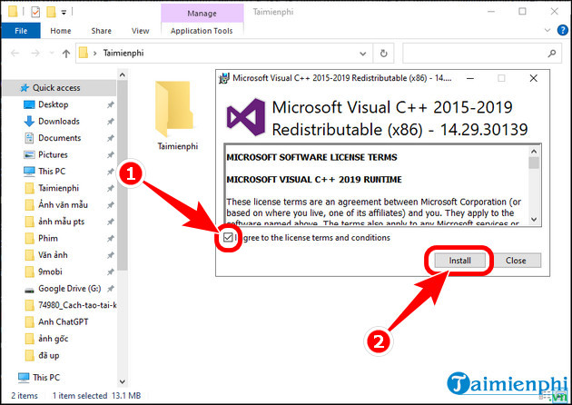Open Documents in Quick access list
Image resolution: width=572 pixels, height=405 pixels.
pyautogui.click(x=59, y=138)
